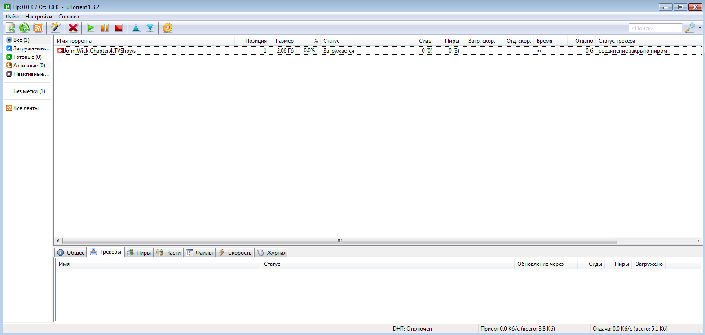The image size is (705, 335).
Task: Switch to the Журнал tab
Action: point(271,253)
